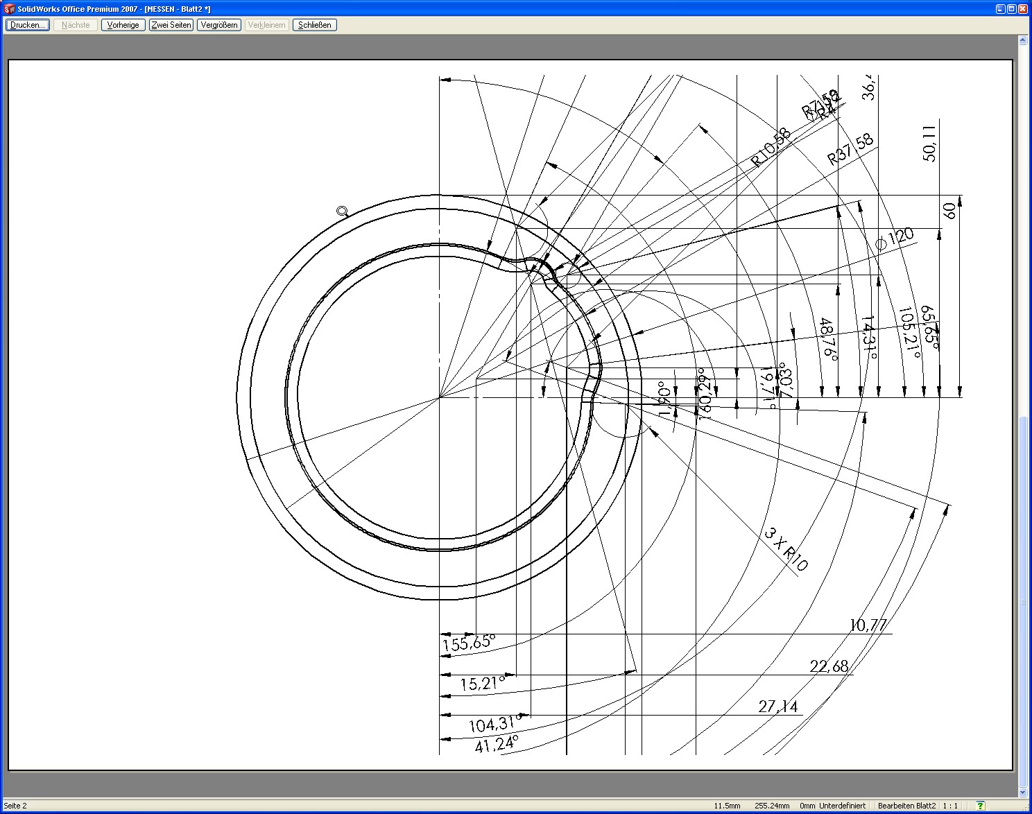Go to previous page with Vorherige

[123, 25]
